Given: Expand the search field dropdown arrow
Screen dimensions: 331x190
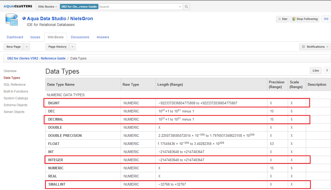Looking at the screenshot, I should [180, 7].
